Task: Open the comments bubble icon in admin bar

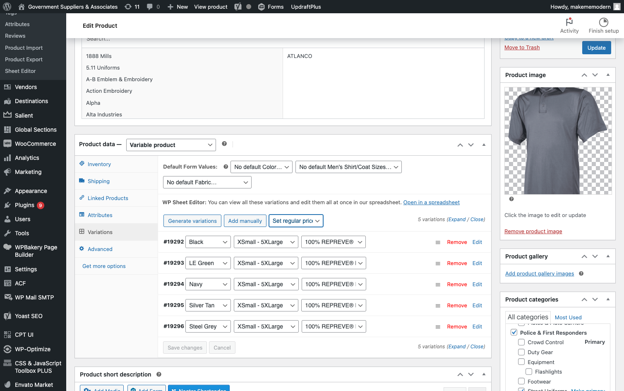Action: 150,7
